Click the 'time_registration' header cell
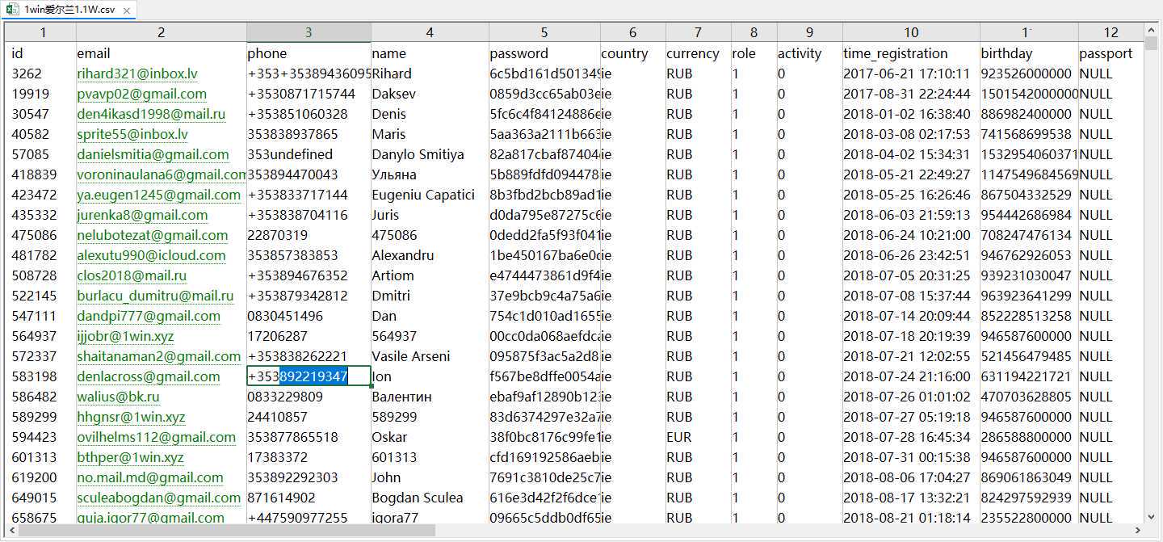1163x542 pixels. click(x=911, y=53)
